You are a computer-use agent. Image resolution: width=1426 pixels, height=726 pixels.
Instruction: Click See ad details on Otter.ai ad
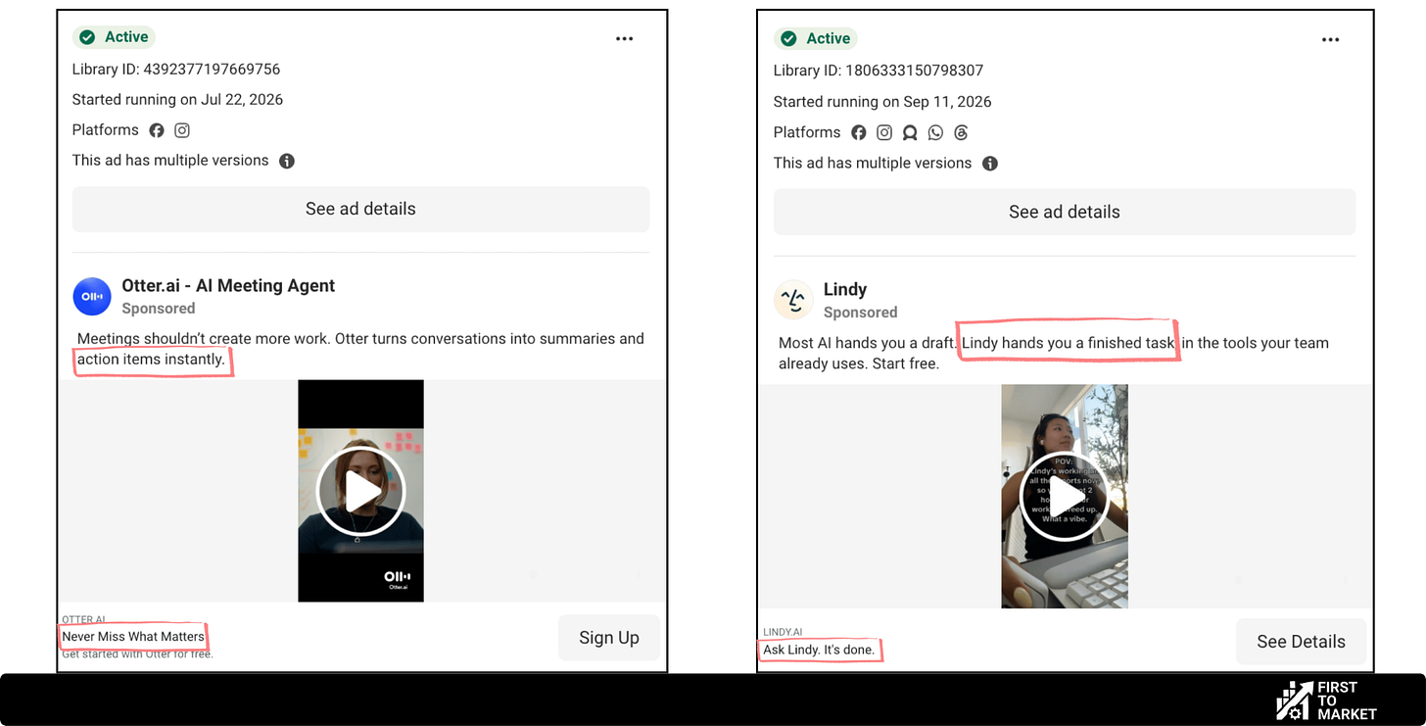[360, 209]
